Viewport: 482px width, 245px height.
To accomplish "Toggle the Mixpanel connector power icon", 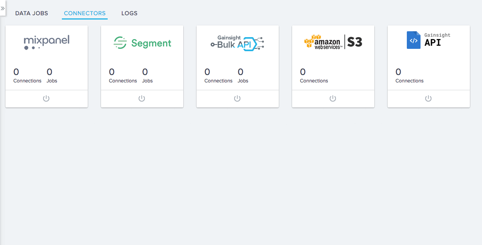I will [x=46, y=98].
